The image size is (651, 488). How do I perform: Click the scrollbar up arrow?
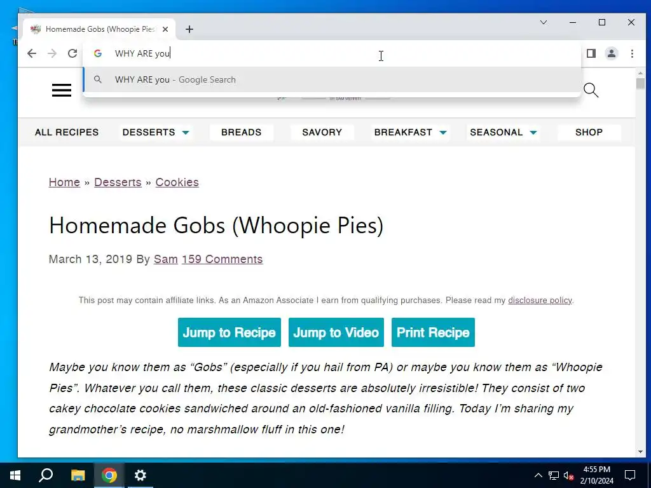(x=640, y=73)
